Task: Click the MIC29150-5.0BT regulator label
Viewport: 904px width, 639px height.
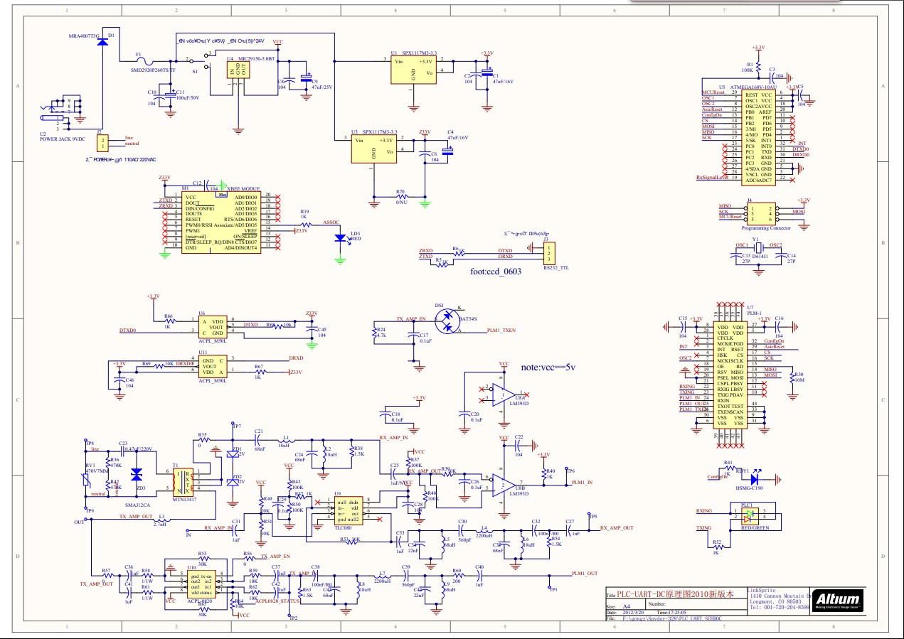Action: 255,59
